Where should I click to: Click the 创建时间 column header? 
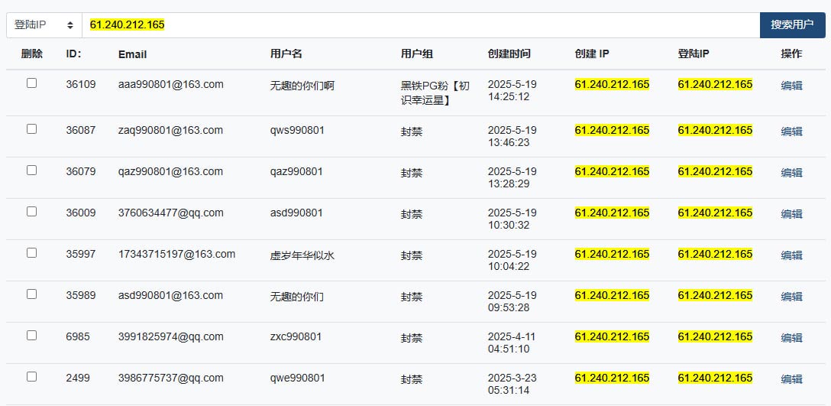pyautogui.click(x=509, y=54)
